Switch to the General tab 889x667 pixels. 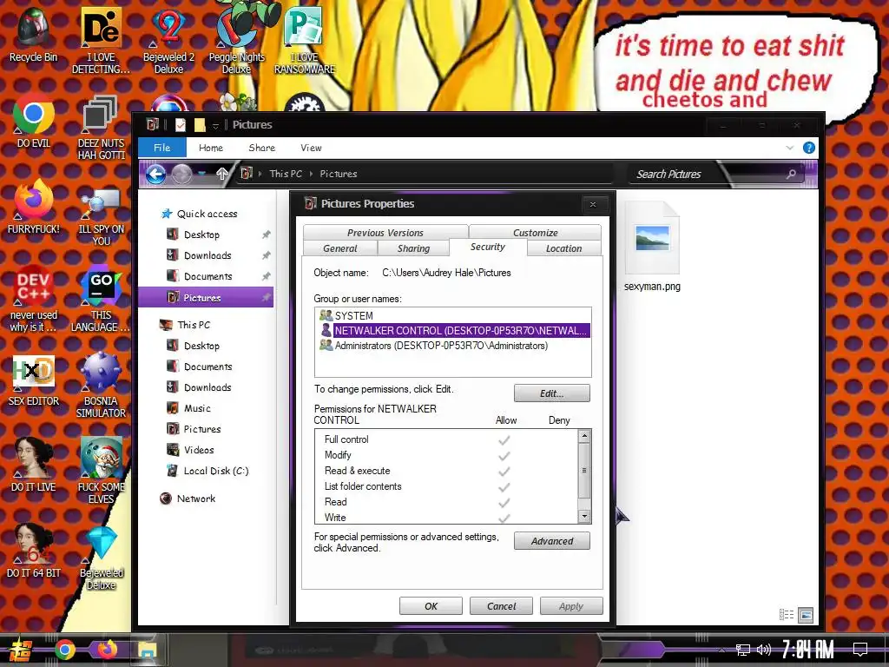[x=340, y=248]
